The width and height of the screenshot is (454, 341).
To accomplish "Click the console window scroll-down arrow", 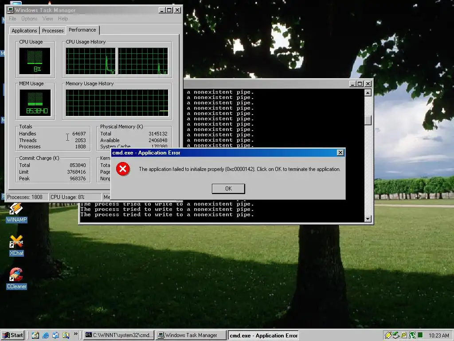I will tap(368, 218).
